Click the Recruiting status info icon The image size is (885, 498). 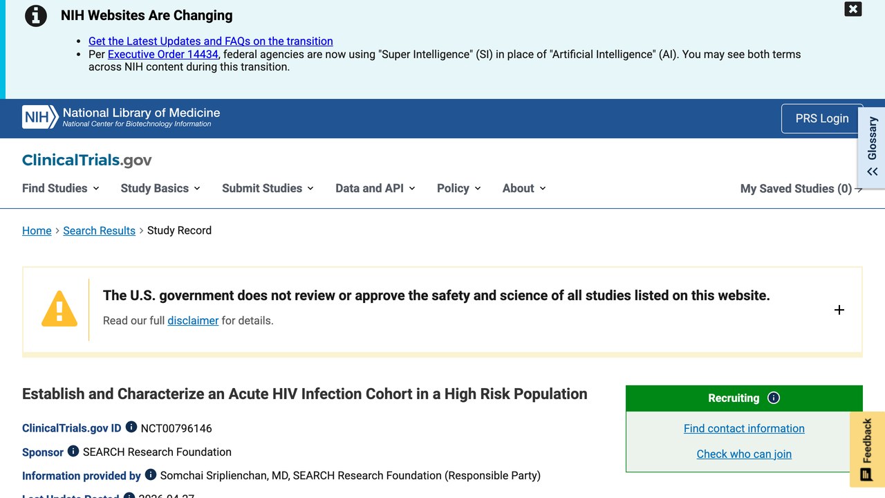774,398
